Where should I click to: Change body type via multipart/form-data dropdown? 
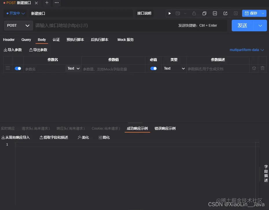(247, 50)
